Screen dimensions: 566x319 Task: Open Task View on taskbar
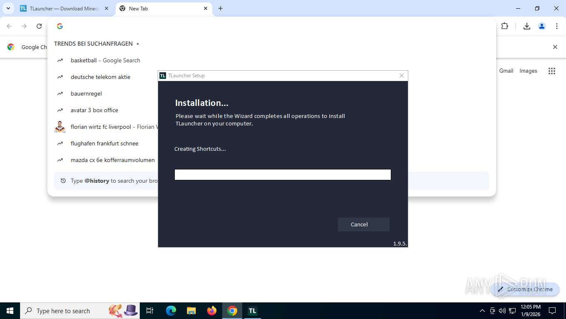click(x=150, y=311)
